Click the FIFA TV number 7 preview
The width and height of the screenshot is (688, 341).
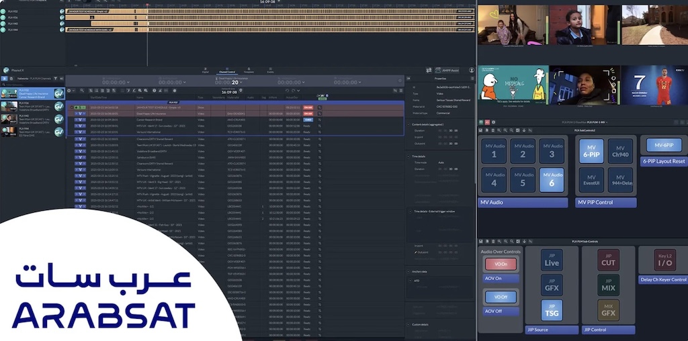(654, 85)
